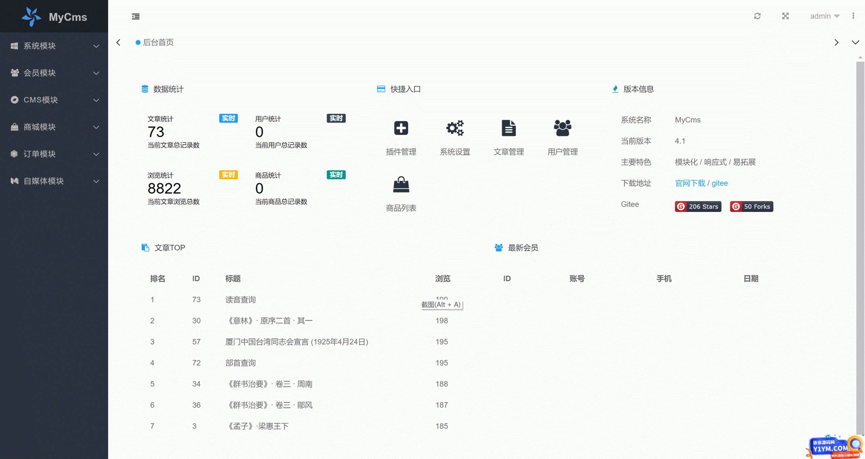Click the 数据统计 database icon

pos(145,89)
